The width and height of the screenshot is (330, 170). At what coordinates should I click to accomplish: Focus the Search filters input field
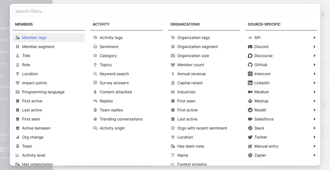pos(165,11)
